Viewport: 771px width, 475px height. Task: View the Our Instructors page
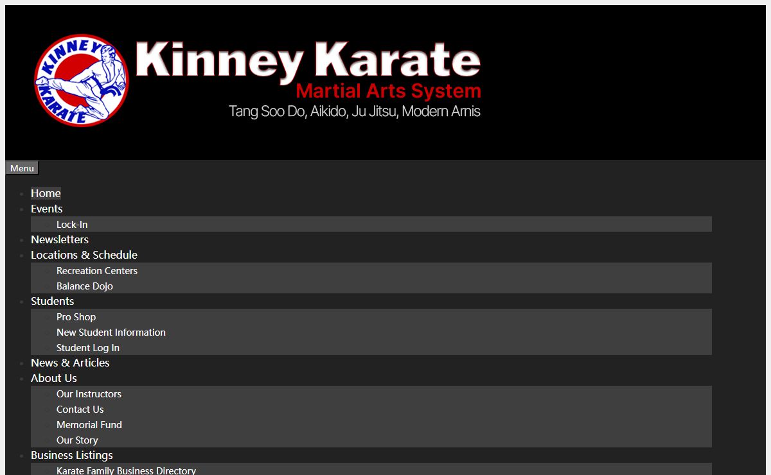pyautogui.click(x=89, y=394)
